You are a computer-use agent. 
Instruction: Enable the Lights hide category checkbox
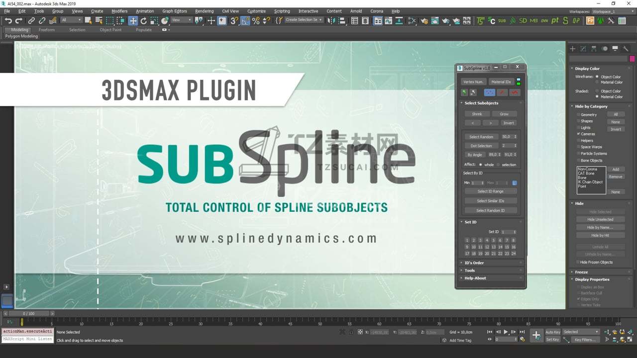578,127
